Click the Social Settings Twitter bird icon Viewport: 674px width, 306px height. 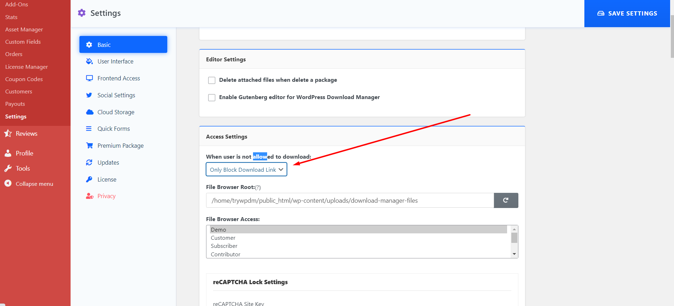coord(89,95)
